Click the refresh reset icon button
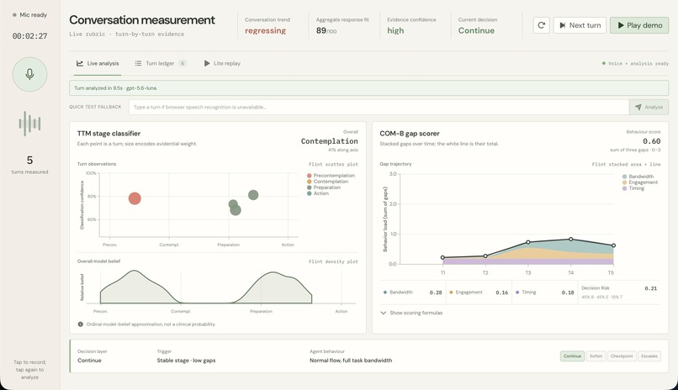 click(x=541, y=25)
